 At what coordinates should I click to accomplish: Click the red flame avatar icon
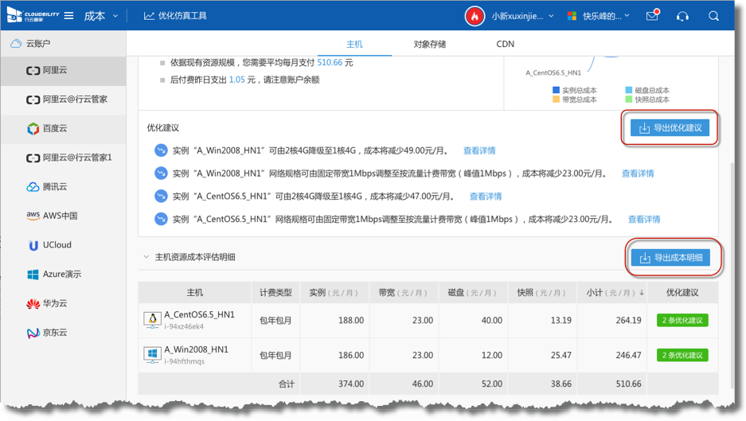(475, 16)
